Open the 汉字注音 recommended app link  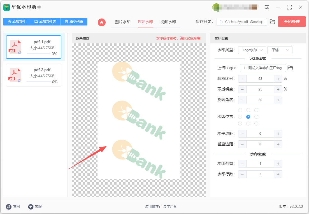tap(170, 206)
